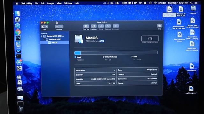Open Google Chrome from the Dock
204x114 pixels.
coord(18,32)
